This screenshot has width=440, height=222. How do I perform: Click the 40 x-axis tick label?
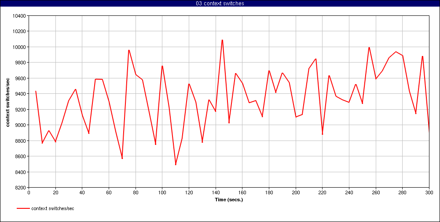82,192
